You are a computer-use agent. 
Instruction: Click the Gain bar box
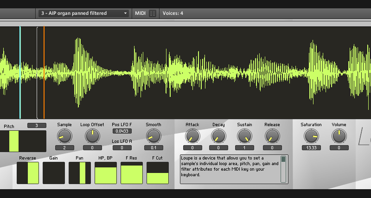pos(54,172)
